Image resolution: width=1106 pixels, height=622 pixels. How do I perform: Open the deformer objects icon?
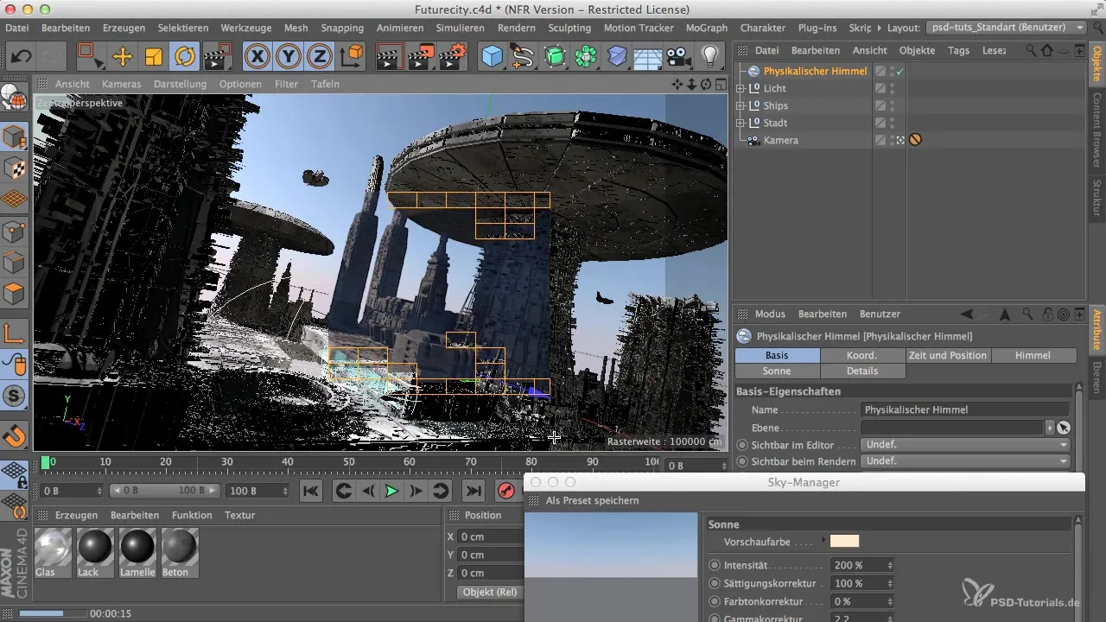click(x=617, y=57)
